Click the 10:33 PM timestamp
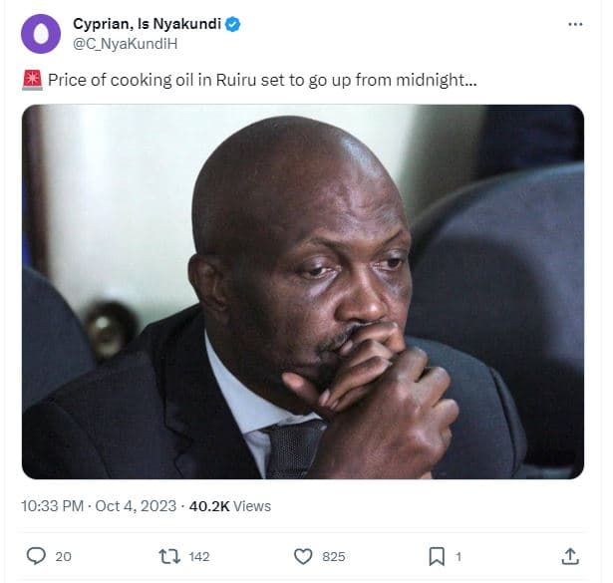Image resolution: width=613 pixels, height=583 pixels. (54, 506)
